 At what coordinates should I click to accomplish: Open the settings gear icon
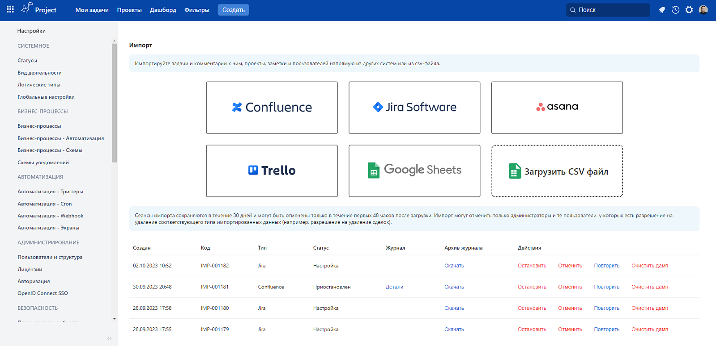coord(689,10)
